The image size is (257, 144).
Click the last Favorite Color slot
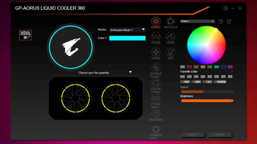pos(230,76)
